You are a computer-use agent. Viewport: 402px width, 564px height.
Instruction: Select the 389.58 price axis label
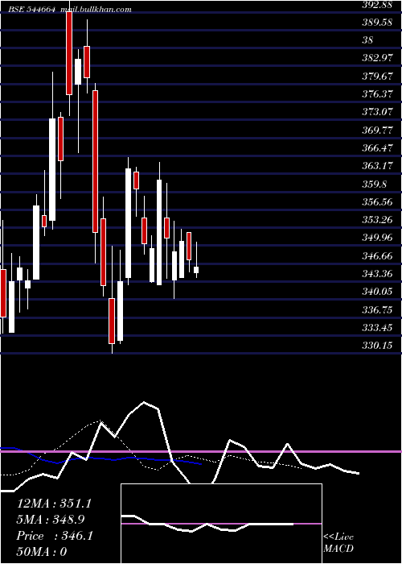tap(378, 23)
